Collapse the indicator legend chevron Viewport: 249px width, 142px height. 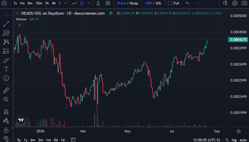click(19, 25)
